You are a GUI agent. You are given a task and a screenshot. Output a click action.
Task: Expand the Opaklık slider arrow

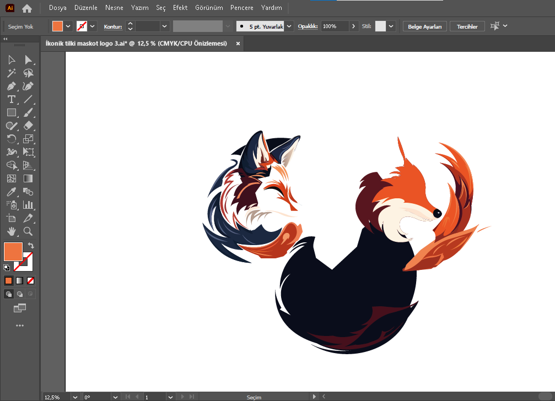pos(353,26)
